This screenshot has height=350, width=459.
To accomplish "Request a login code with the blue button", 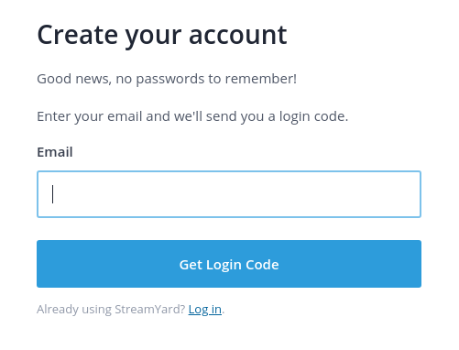I will coord(229,264).
